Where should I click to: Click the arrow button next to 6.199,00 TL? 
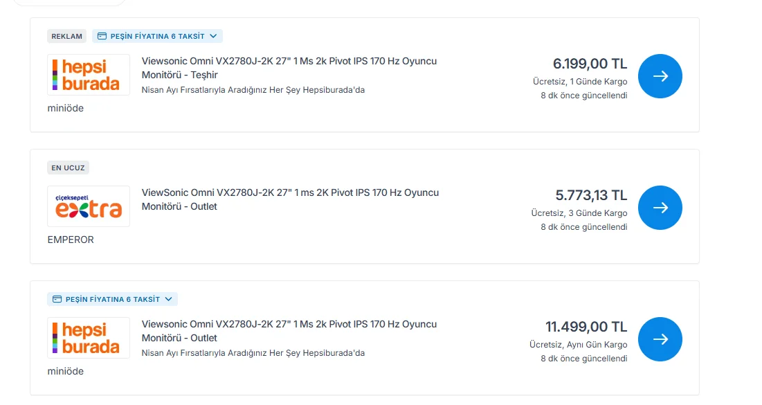(660, 76)
